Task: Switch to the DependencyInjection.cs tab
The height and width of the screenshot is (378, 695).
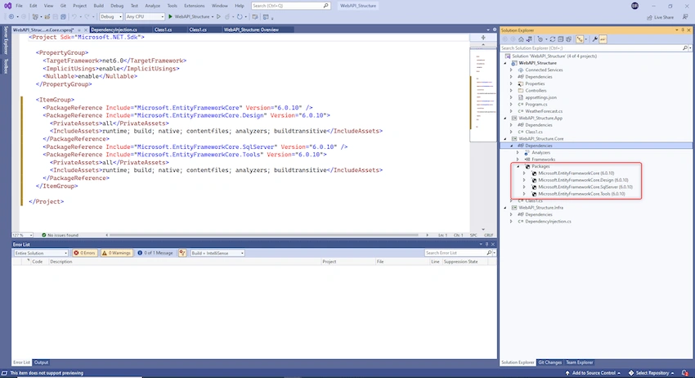Action: [x=114, y=29]
